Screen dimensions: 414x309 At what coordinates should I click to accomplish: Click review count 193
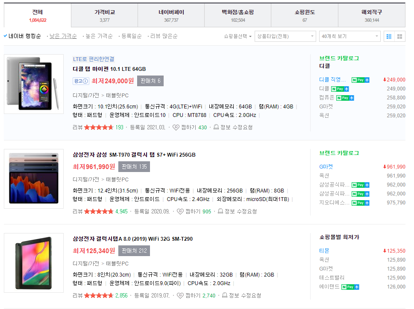point(119,127)
